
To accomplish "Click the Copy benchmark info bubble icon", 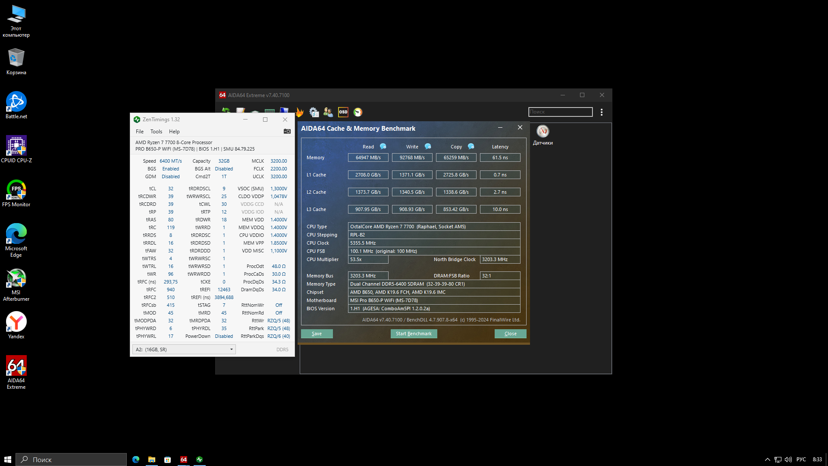I will (471, 146).
